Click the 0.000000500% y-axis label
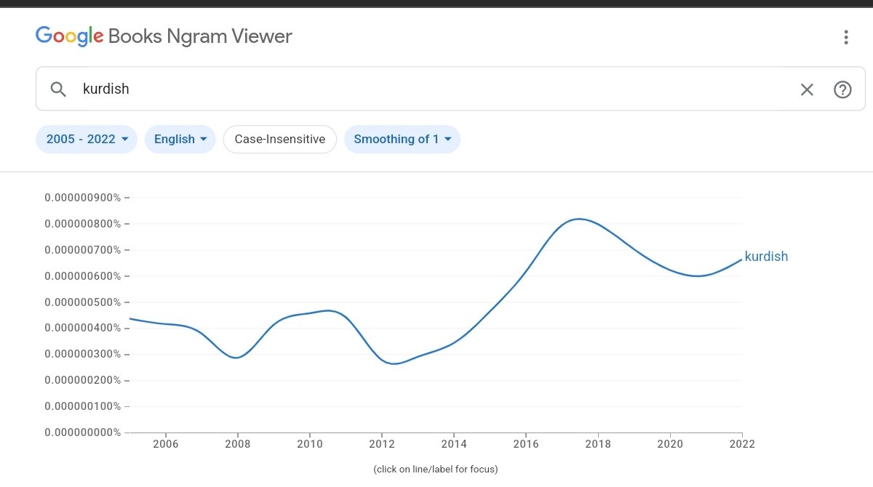Image resolution: width=873 pixels, height=487 pixels. click(x=83, y=302)
